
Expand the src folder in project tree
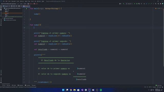coord(4,15)
